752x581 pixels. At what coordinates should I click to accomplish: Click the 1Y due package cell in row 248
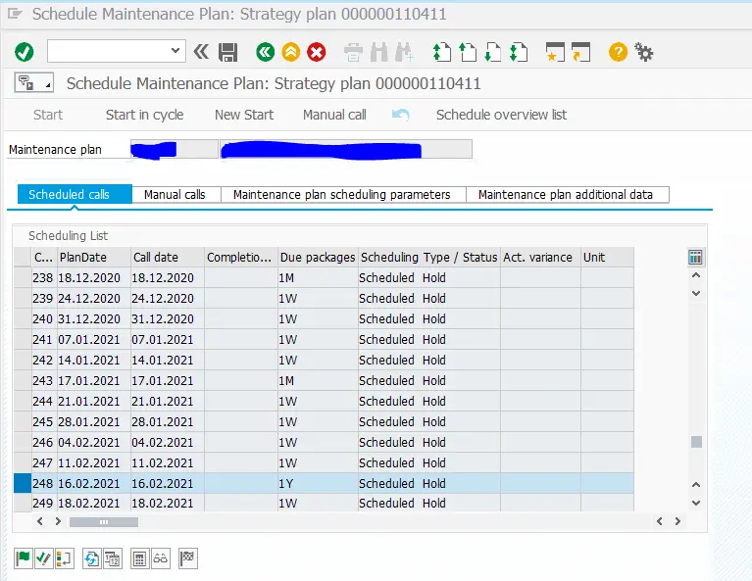click(x=318, y=483)
